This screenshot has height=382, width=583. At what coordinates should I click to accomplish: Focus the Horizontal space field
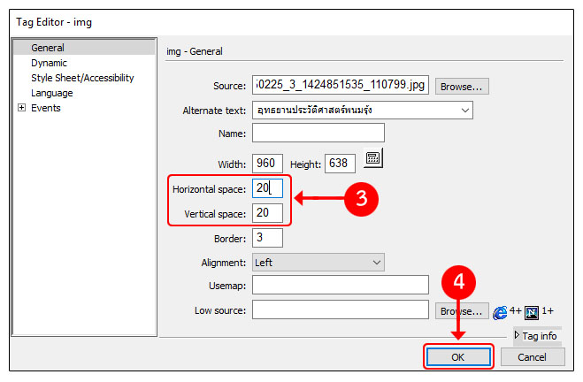(267, 188)
